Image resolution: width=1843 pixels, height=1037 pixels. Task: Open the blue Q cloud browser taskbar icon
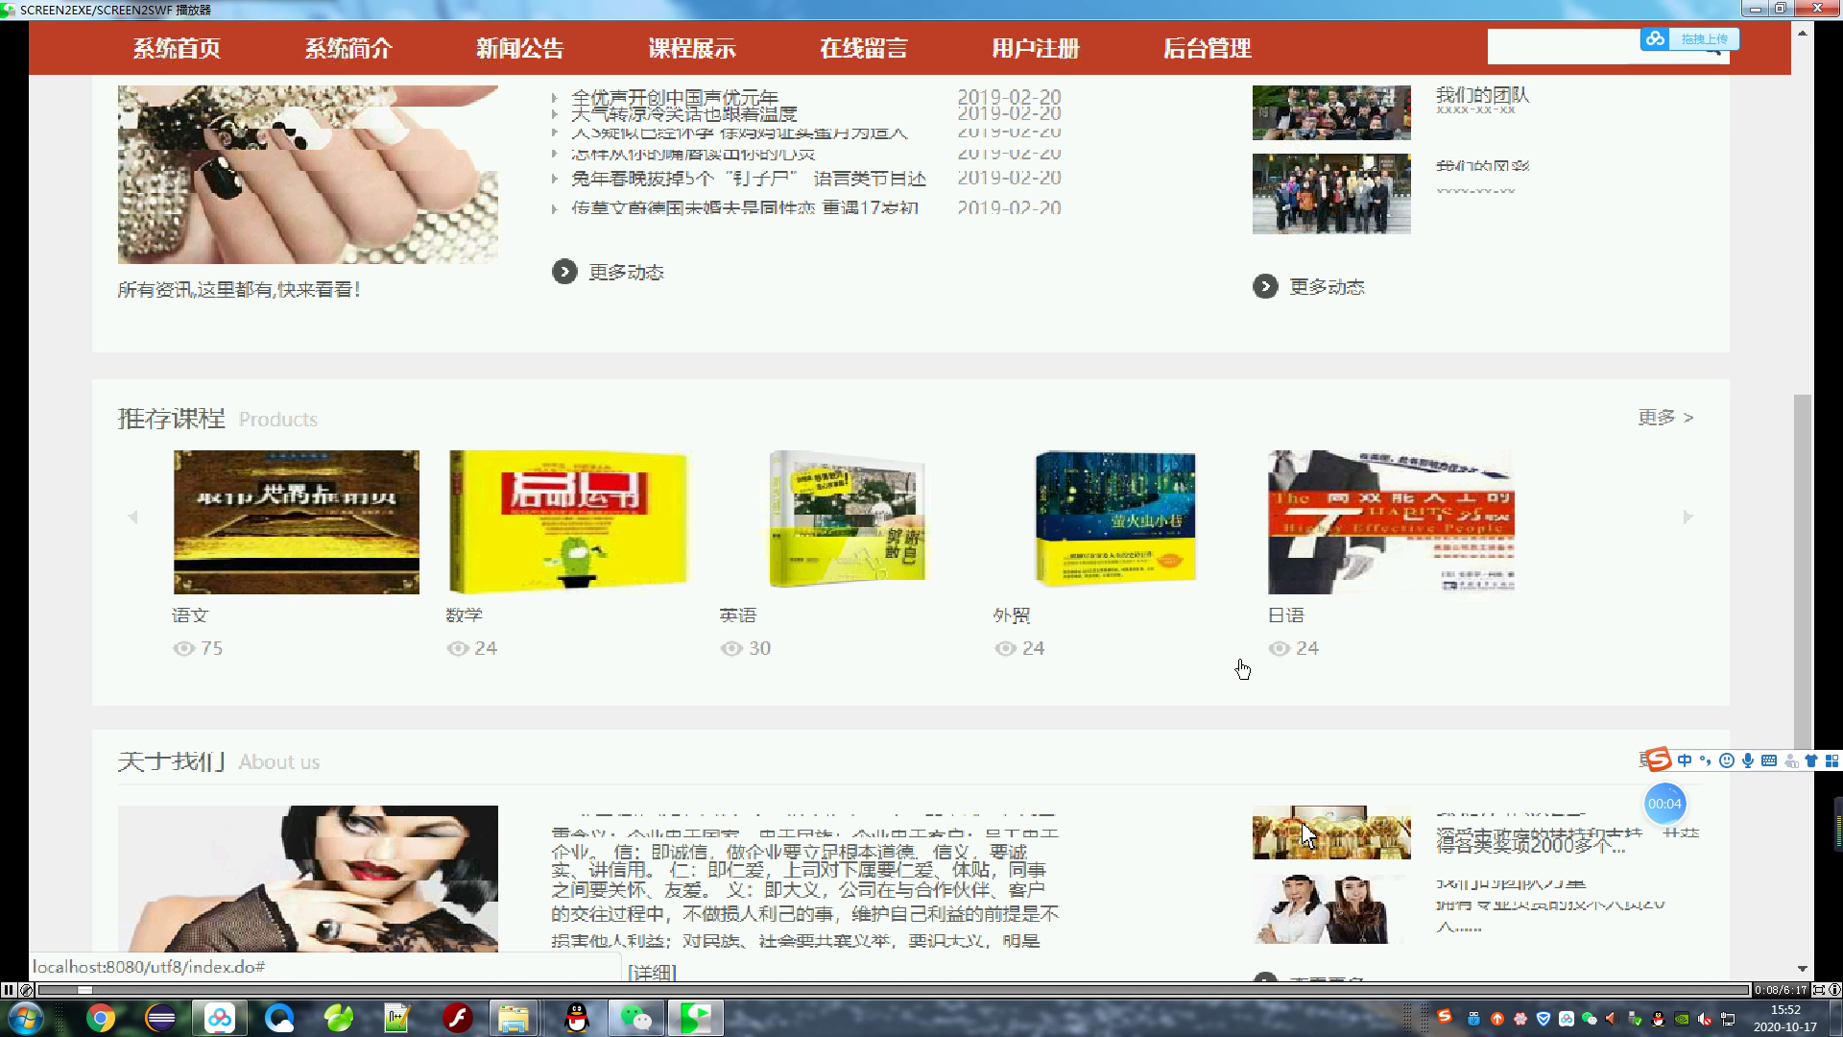coord(279,1018)
